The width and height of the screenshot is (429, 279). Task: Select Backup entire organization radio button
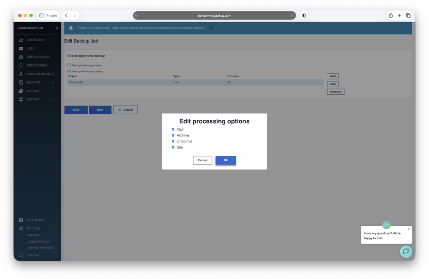coord(69,66)
